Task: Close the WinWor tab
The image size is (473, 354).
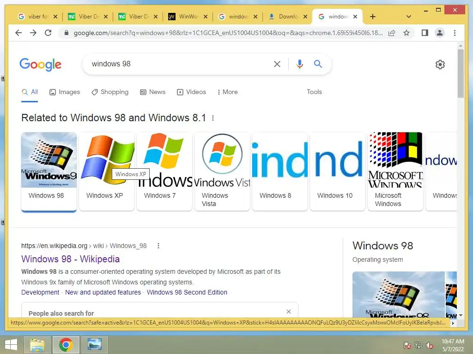Action: (206, 17)
